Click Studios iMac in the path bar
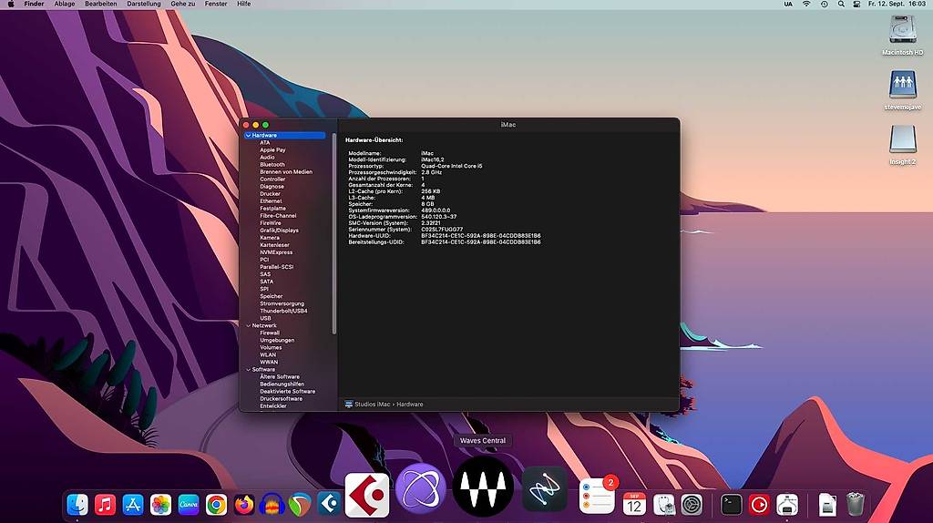 [x=373, y=405]
